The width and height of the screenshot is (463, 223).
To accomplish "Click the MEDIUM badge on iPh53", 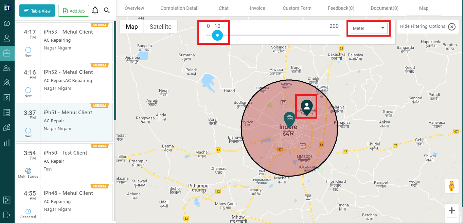I will coord(100,25).
